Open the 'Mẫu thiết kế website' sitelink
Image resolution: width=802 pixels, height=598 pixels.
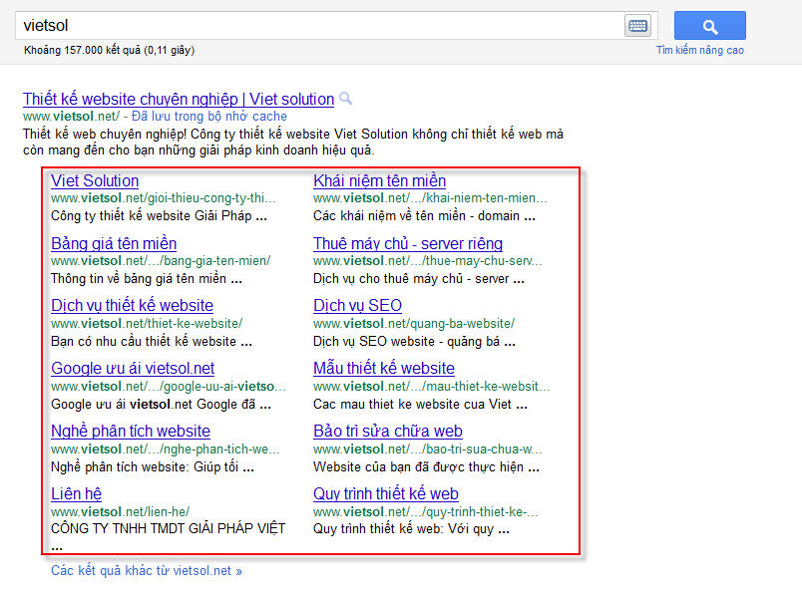pos(384,369)
